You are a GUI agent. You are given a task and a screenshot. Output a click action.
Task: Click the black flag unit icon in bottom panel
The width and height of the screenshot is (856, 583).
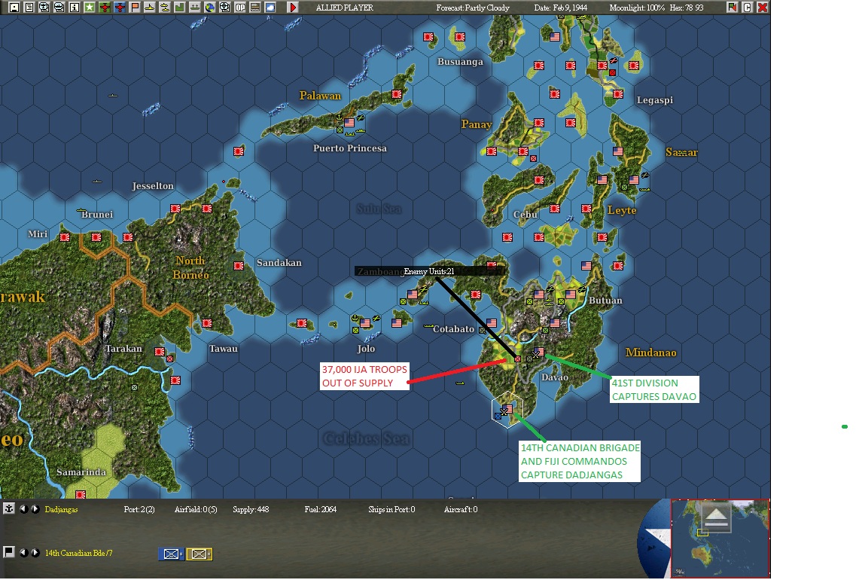pyautogui.click(x=9, y=552)
